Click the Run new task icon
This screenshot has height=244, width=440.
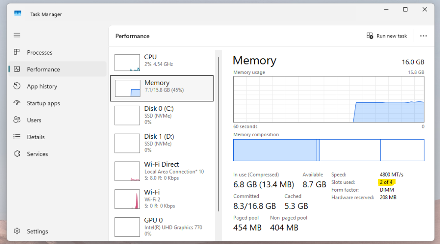point(370,36)
